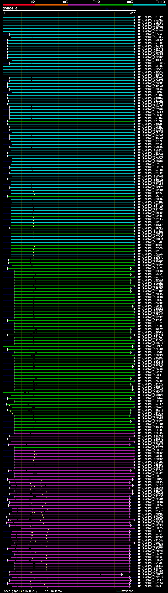Click the green alignment bar for UniRef100_B5IMN9
This screenshot has height=593, width=168.
point(71,121)
